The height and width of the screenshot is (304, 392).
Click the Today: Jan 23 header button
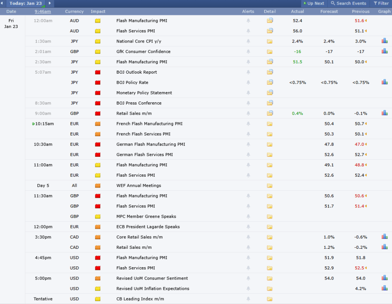click(26, 3)
